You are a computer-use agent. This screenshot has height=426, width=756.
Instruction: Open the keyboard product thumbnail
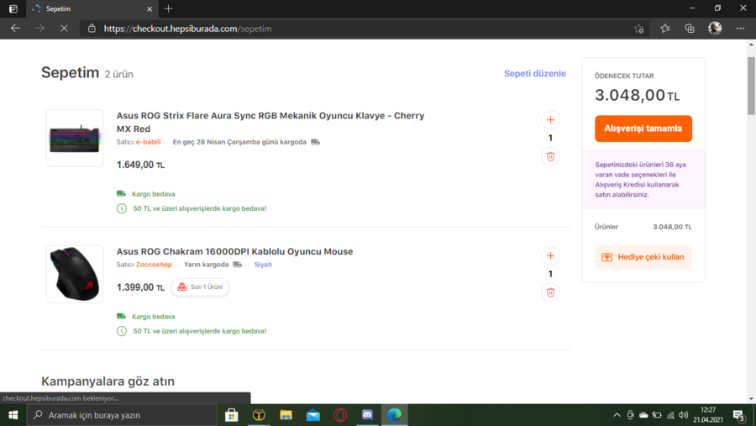click(x=75, y=138)
